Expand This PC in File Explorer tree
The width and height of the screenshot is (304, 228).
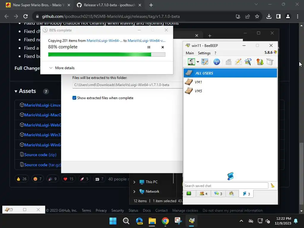(x=134, y=182)
